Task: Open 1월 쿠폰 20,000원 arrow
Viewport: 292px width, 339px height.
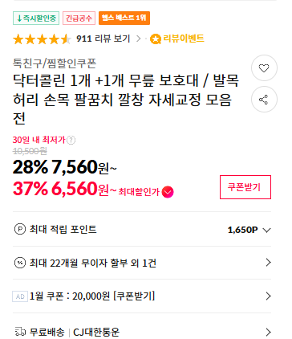Action: pos(269,296)
